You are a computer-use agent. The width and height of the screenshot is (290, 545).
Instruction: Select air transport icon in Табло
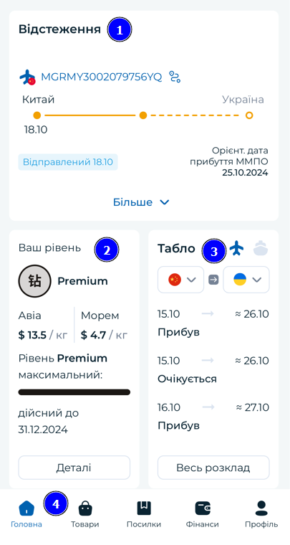pos(236,248)
